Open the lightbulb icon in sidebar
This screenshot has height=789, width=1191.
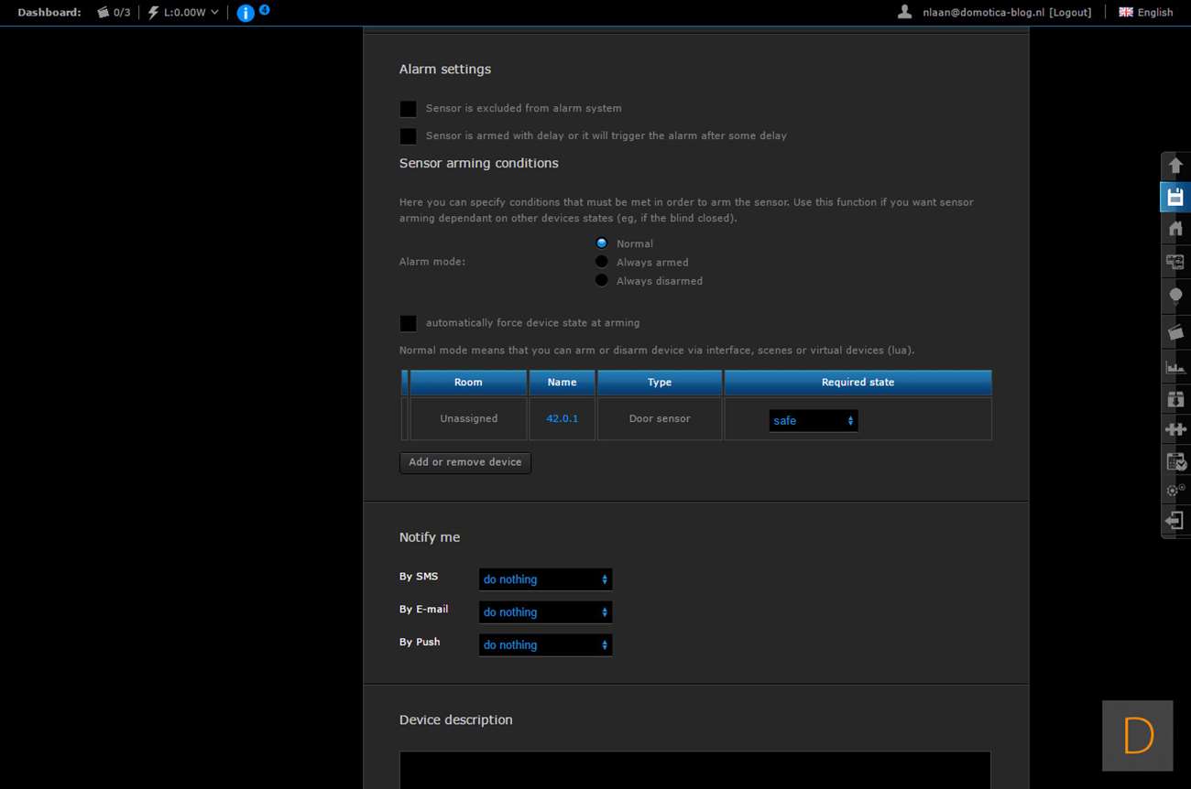pos(1175,296)
